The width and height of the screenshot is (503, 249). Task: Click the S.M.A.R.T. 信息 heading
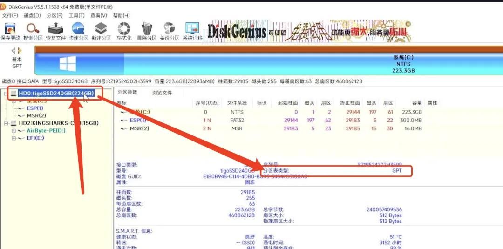click(x=134, y=231)
